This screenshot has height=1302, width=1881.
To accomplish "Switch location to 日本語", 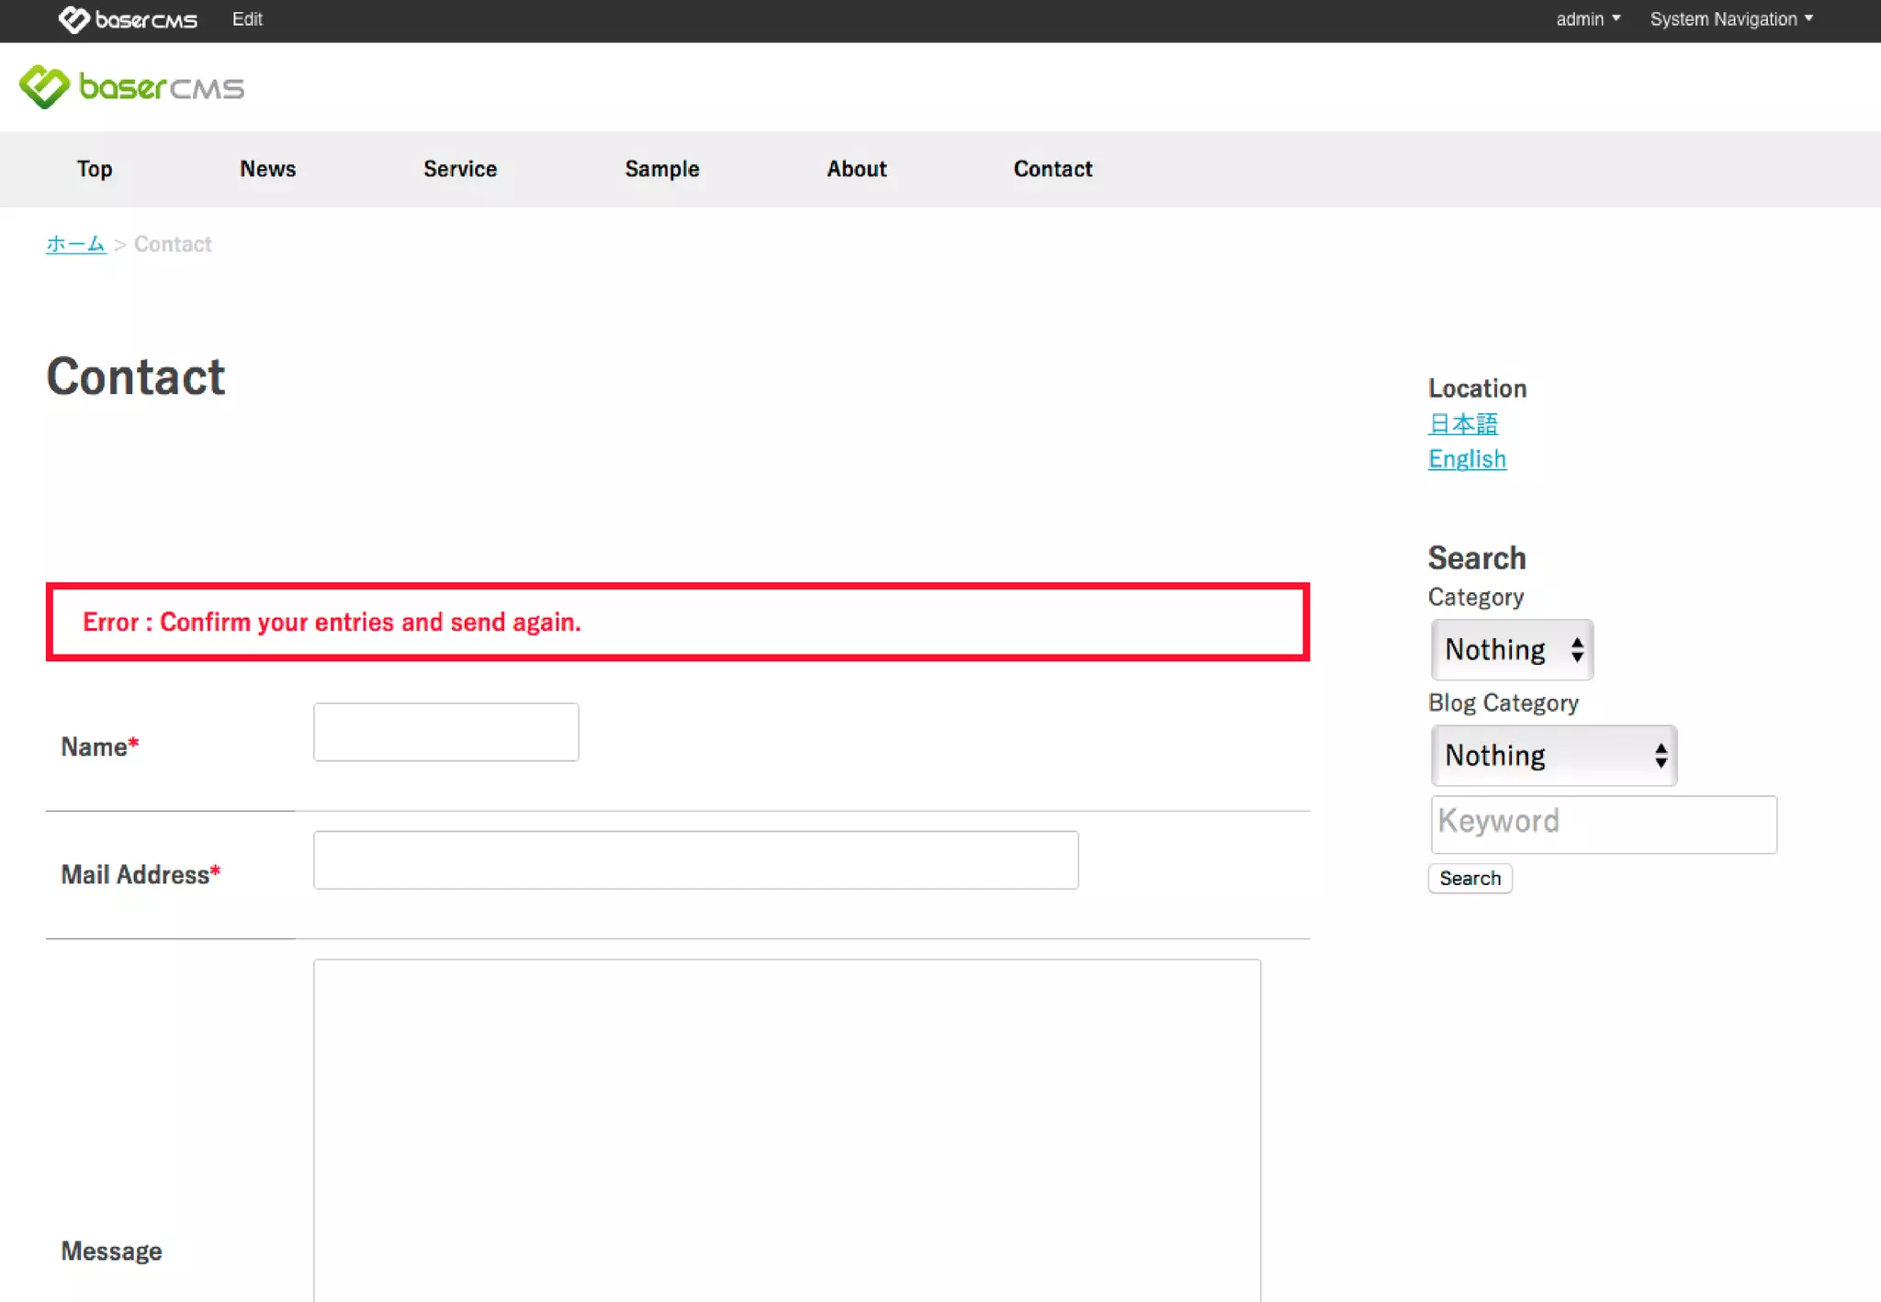I will coord(1463,424).
